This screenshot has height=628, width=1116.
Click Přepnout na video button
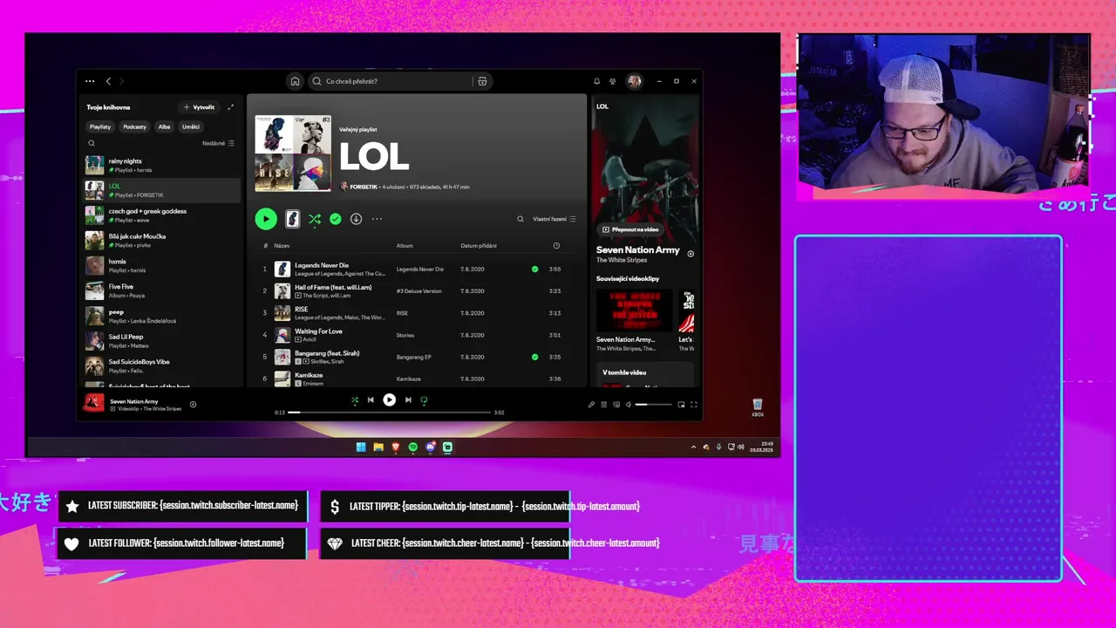pos(629,229)
